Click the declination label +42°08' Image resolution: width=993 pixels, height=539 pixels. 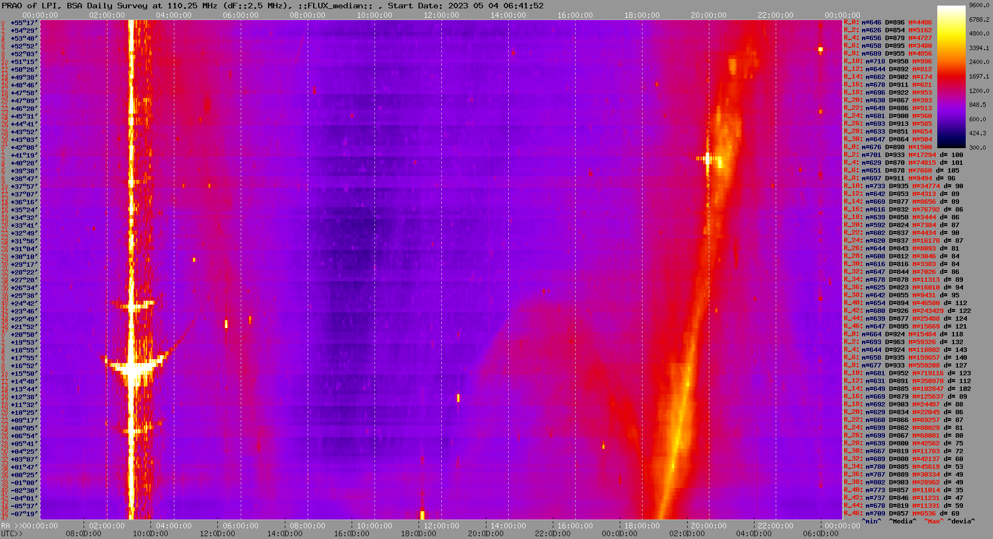tap(24, 148)
